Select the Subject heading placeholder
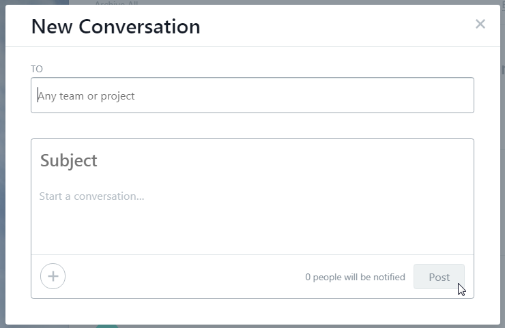 (69, 161)
